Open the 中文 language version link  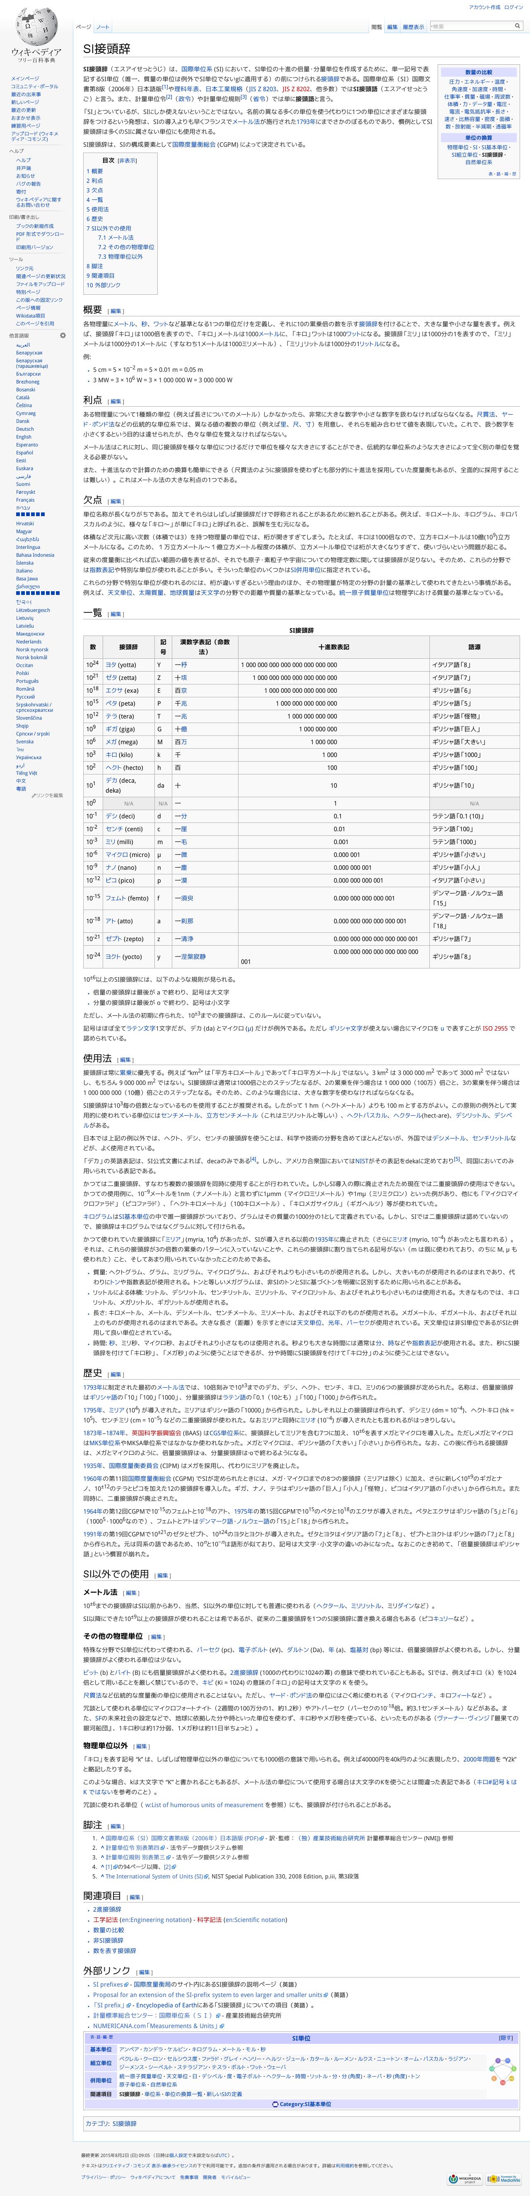[x=20, y=781]
